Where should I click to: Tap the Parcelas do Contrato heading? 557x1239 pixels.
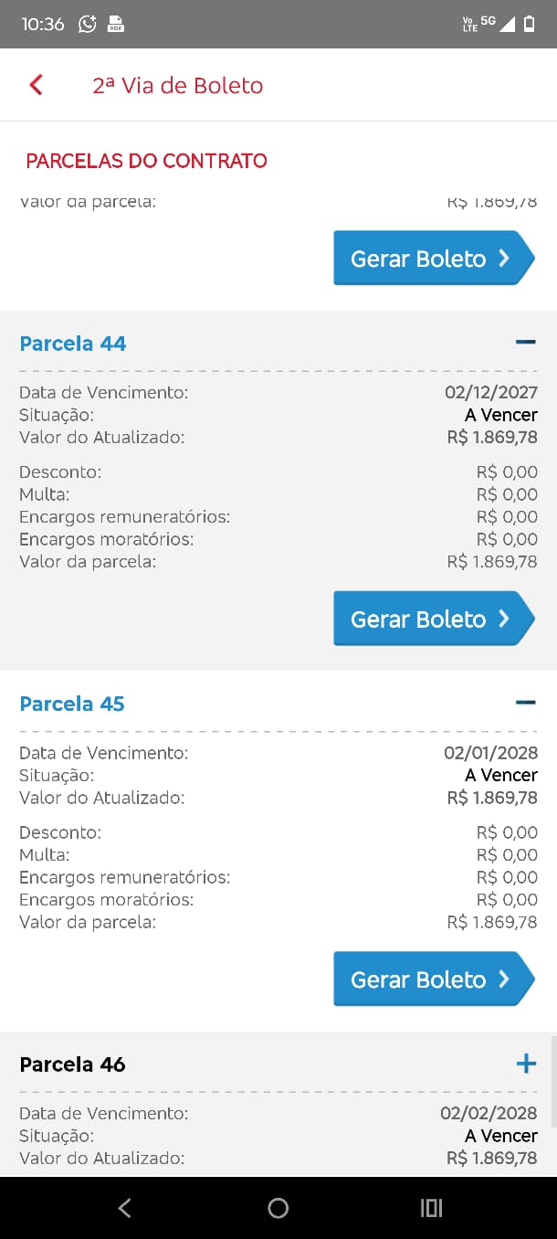click(x=146, y=161)
